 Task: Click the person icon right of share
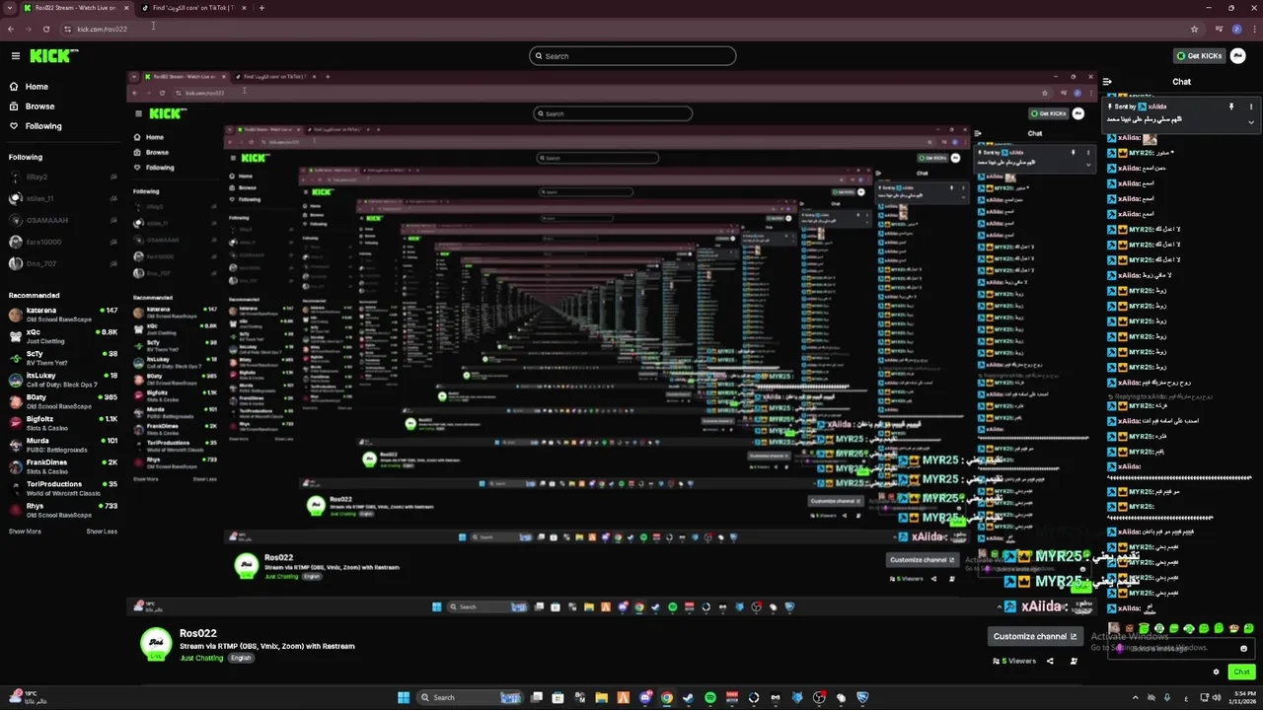pyautogui.click(x=1074, y=661)
